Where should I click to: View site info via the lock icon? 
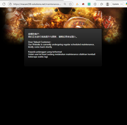pyautogui.click(x=10, y=4)
